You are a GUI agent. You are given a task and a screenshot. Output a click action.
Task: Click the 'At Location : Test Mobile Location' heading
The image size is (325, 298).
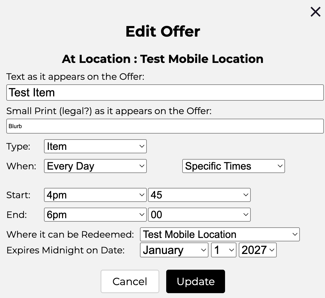coord(162,59)
